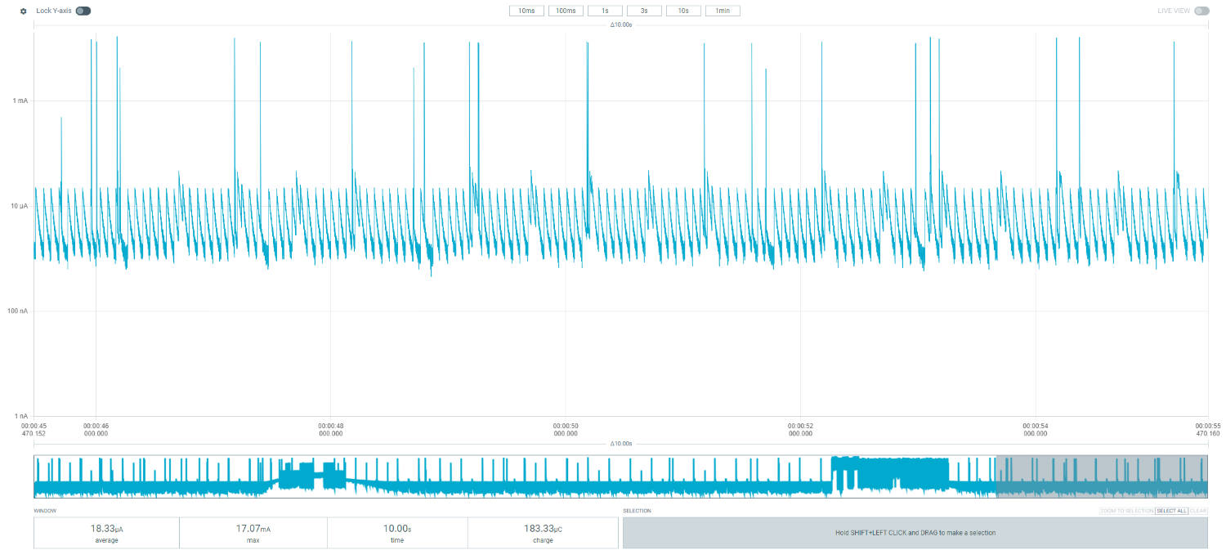Set the time window to 10ms

526,11
